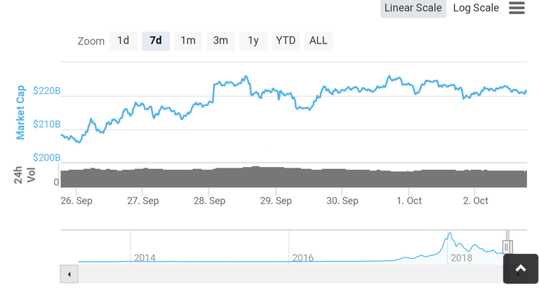Select the ALL zoom option
Screen dimensions: 539x294
click(319, 41)
